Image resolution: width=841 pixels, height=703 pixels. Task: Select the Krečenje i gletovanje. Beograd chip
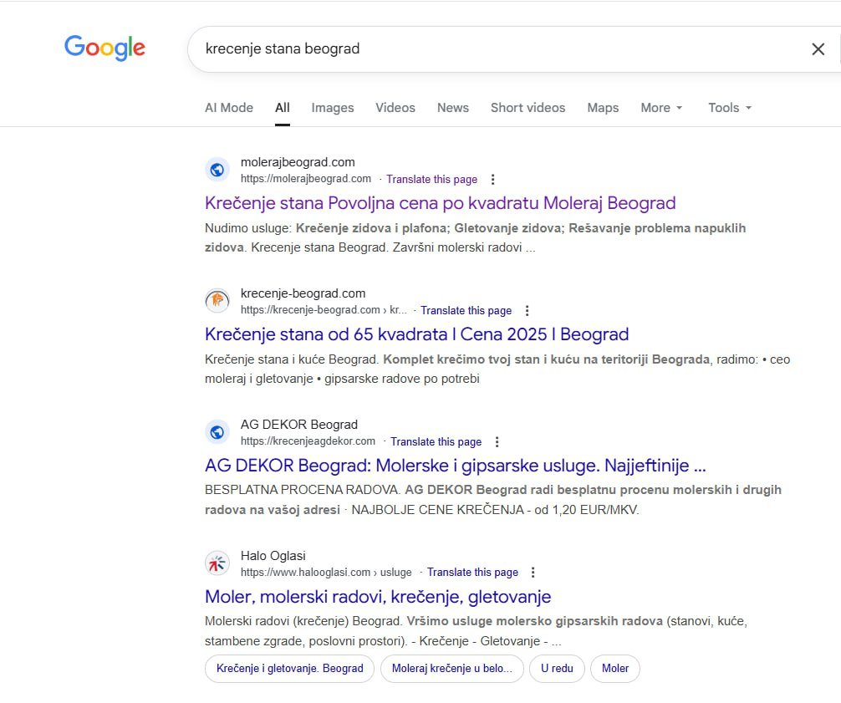click(289, 669)
